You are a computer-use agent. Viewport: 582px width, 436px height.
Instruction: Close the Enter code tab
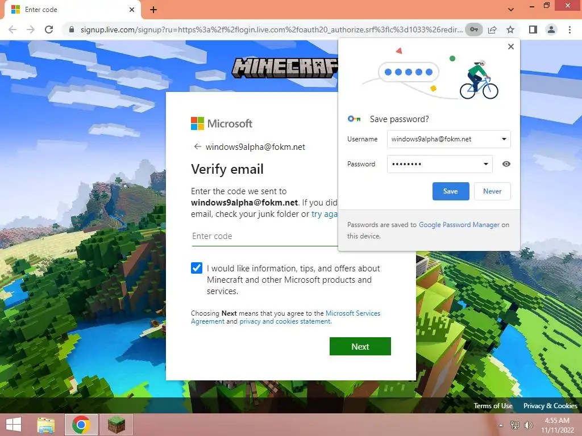[x=132, y=10]
